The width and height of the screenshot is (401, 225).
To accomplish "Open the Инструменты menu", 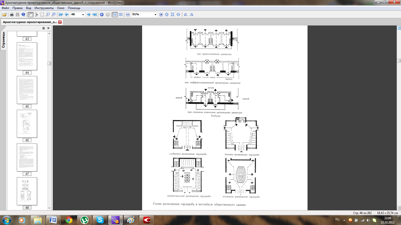I will coord(44,8).
